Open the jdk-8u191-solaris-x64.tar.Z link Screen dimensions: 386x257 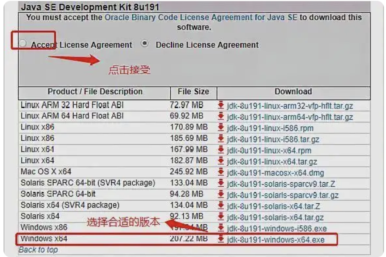point(274,206)
